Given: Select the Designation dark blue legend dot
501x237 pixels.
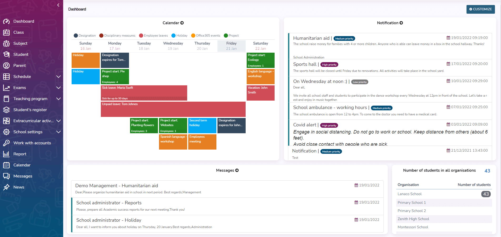Looking at the screenshot, I should coord(76,36).
